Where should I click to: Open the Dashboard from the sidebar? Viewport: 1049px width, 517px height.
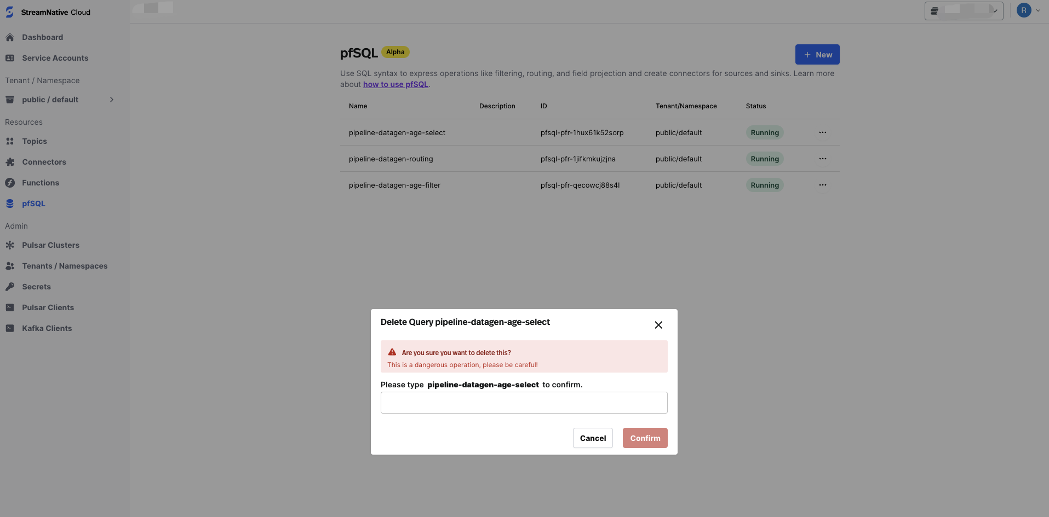42,37
